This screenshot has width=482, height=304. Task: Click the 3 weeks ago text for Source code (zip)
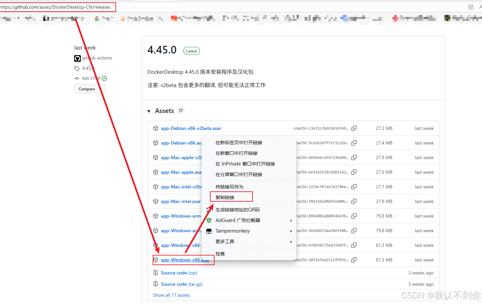pyautogui.click(x=421, y=273)
